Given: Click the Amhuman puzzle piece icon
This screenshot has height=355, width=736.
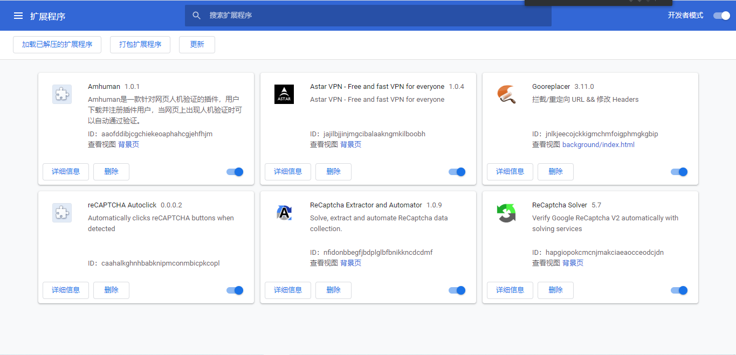Looking at the screenshot, I should (62, 94).
